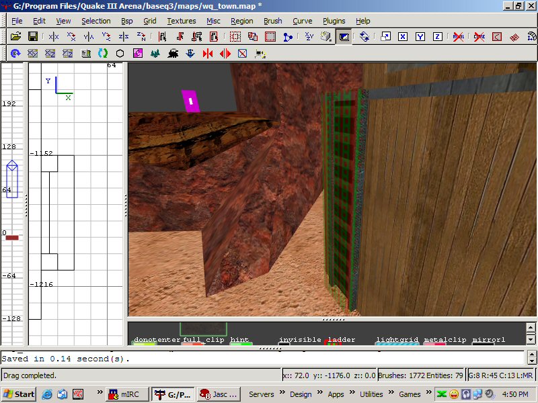Rotate selection around the Y axis
This screenshot has width=538, height=403.
pos(106,36)
